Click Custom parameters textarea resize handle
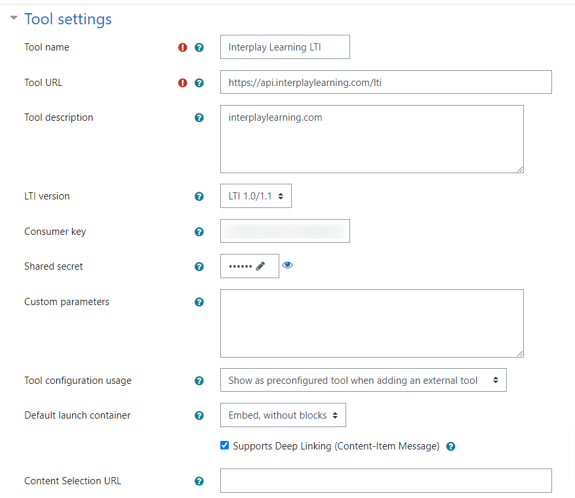575x498 pixels. [520, 354]
